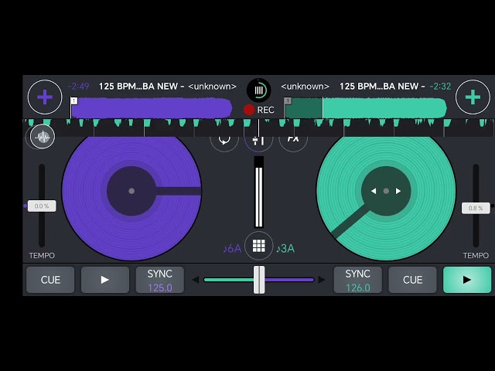Viewport: 495px width, 371px height.
Task: Nudge right deck forward with the right triangle
Action: click(x=398, y=191)
